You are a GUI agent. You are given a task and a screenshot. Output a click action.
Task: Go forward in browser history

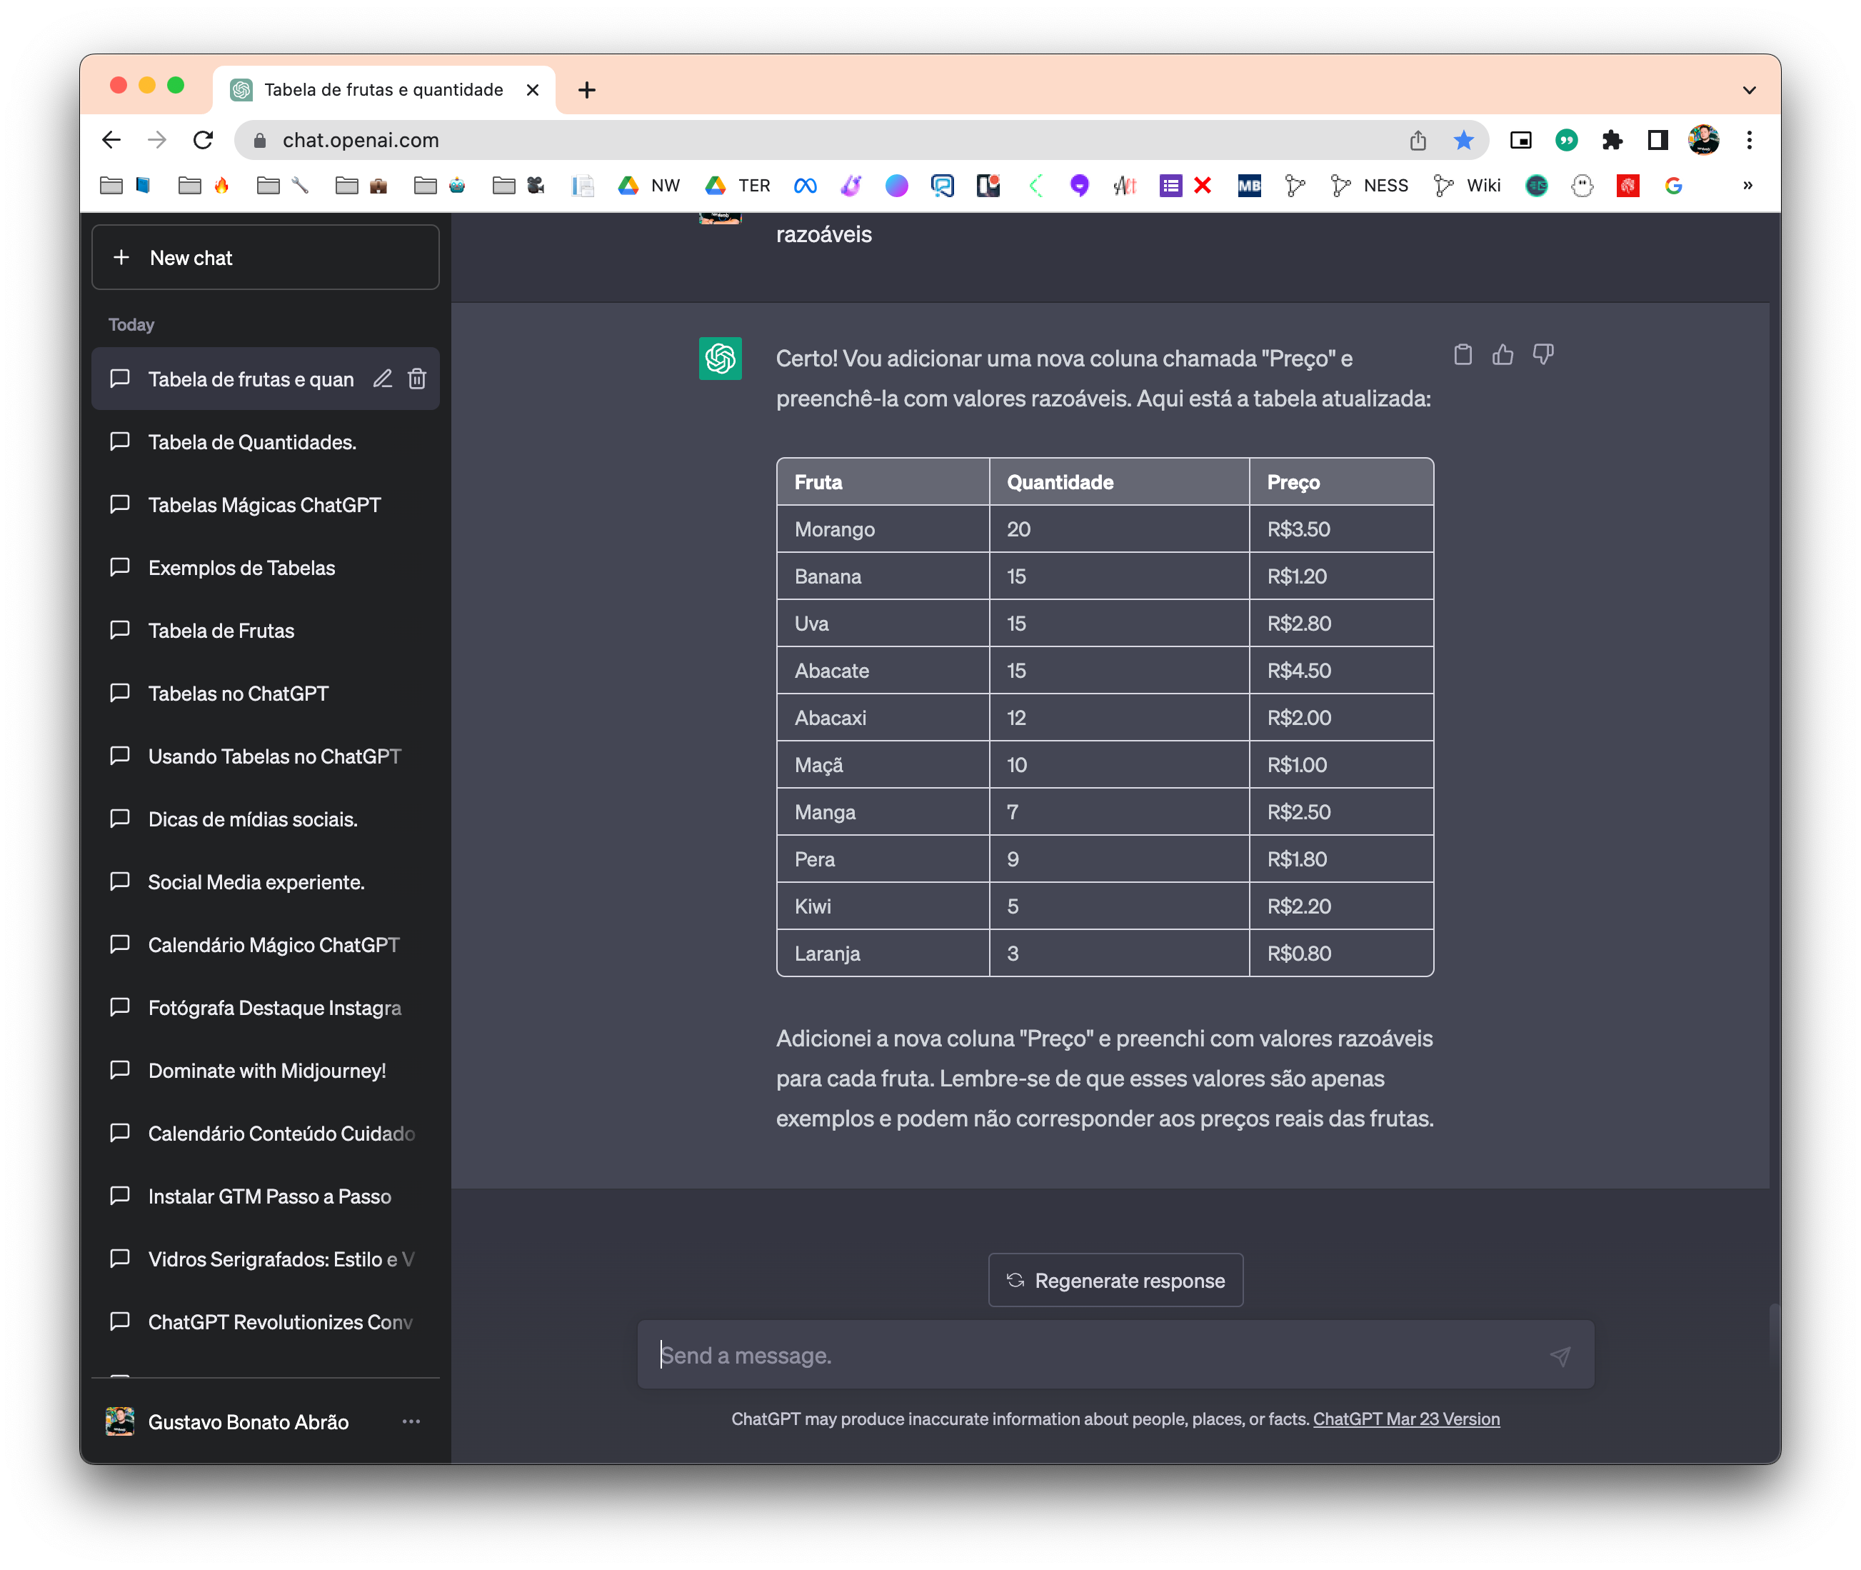[x=157, y=140]
